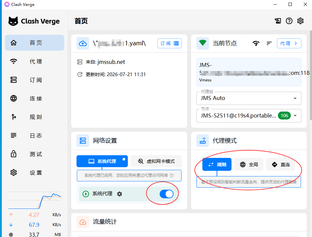Click the 67.9 download speed value
Screen dimensions: 312x237
point(34,225)
